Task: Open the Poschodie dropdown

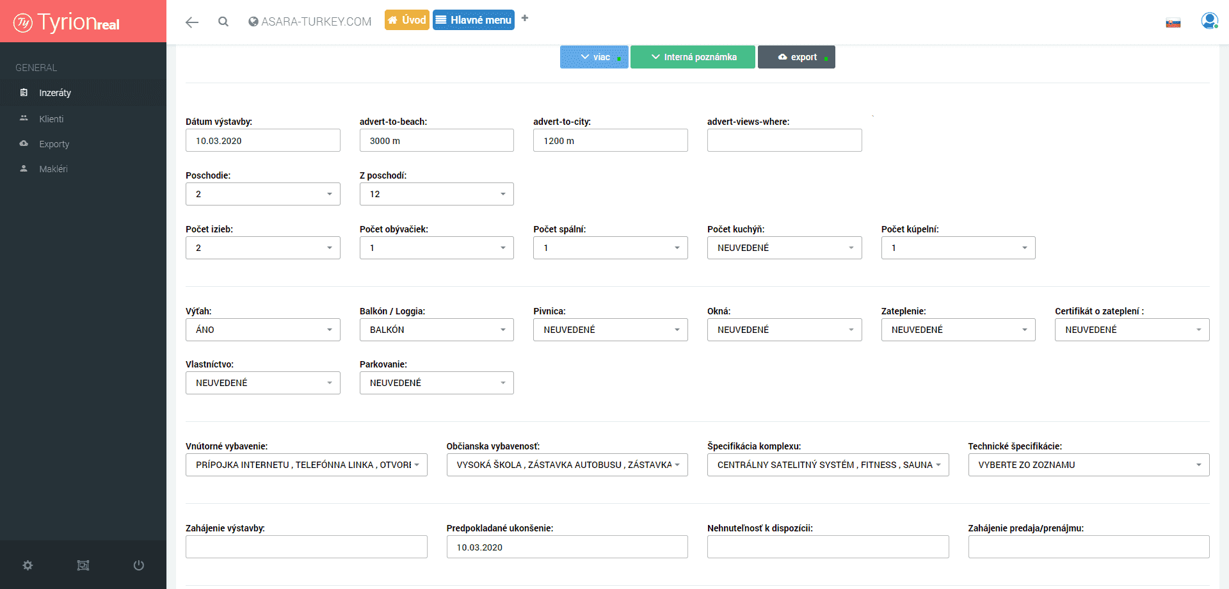Action: tap(262, 194)
